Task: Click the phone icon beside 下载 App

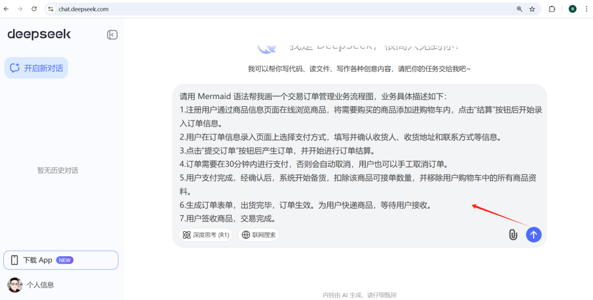Action: coord(14,260)
